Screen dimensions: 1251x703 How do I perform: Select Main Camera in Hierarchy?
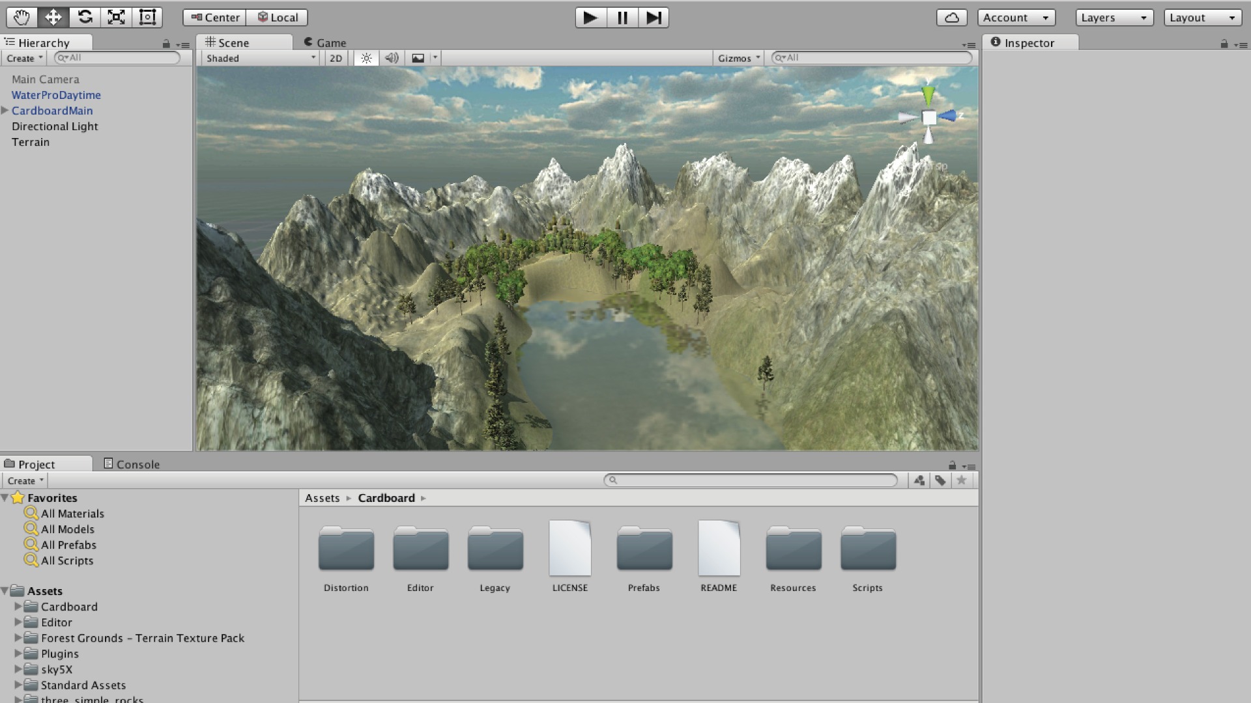coord(46,79)
